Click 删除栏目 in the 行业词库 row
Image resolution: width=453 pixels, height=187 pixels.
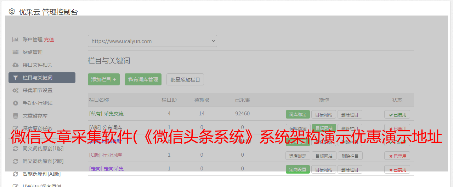coord(350,156)
